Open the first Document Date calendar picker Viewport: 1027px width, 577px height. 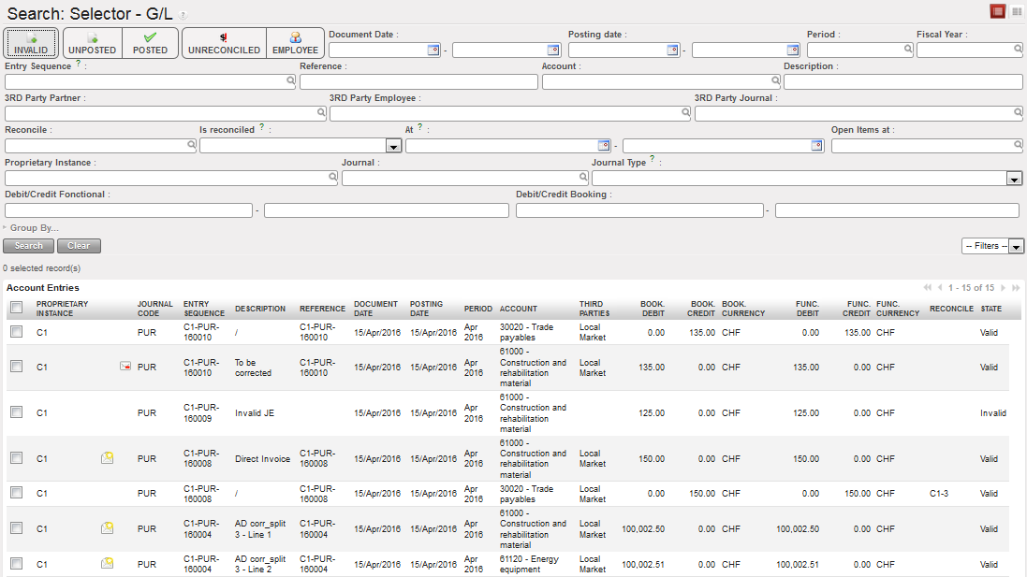click(x=433, y=50)
